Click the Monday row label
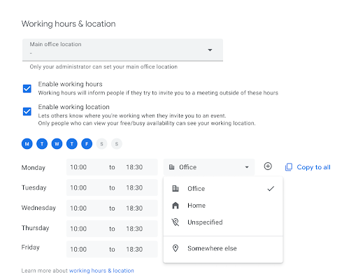Image resolution: width=358 pixels, height=277 pixels. 34,168
